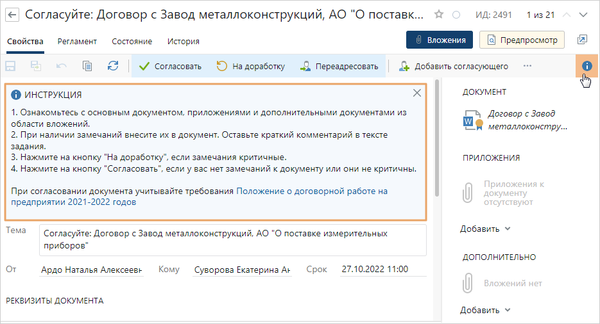Close the instruction panel

pyautogui.click(x=417, y=93)
